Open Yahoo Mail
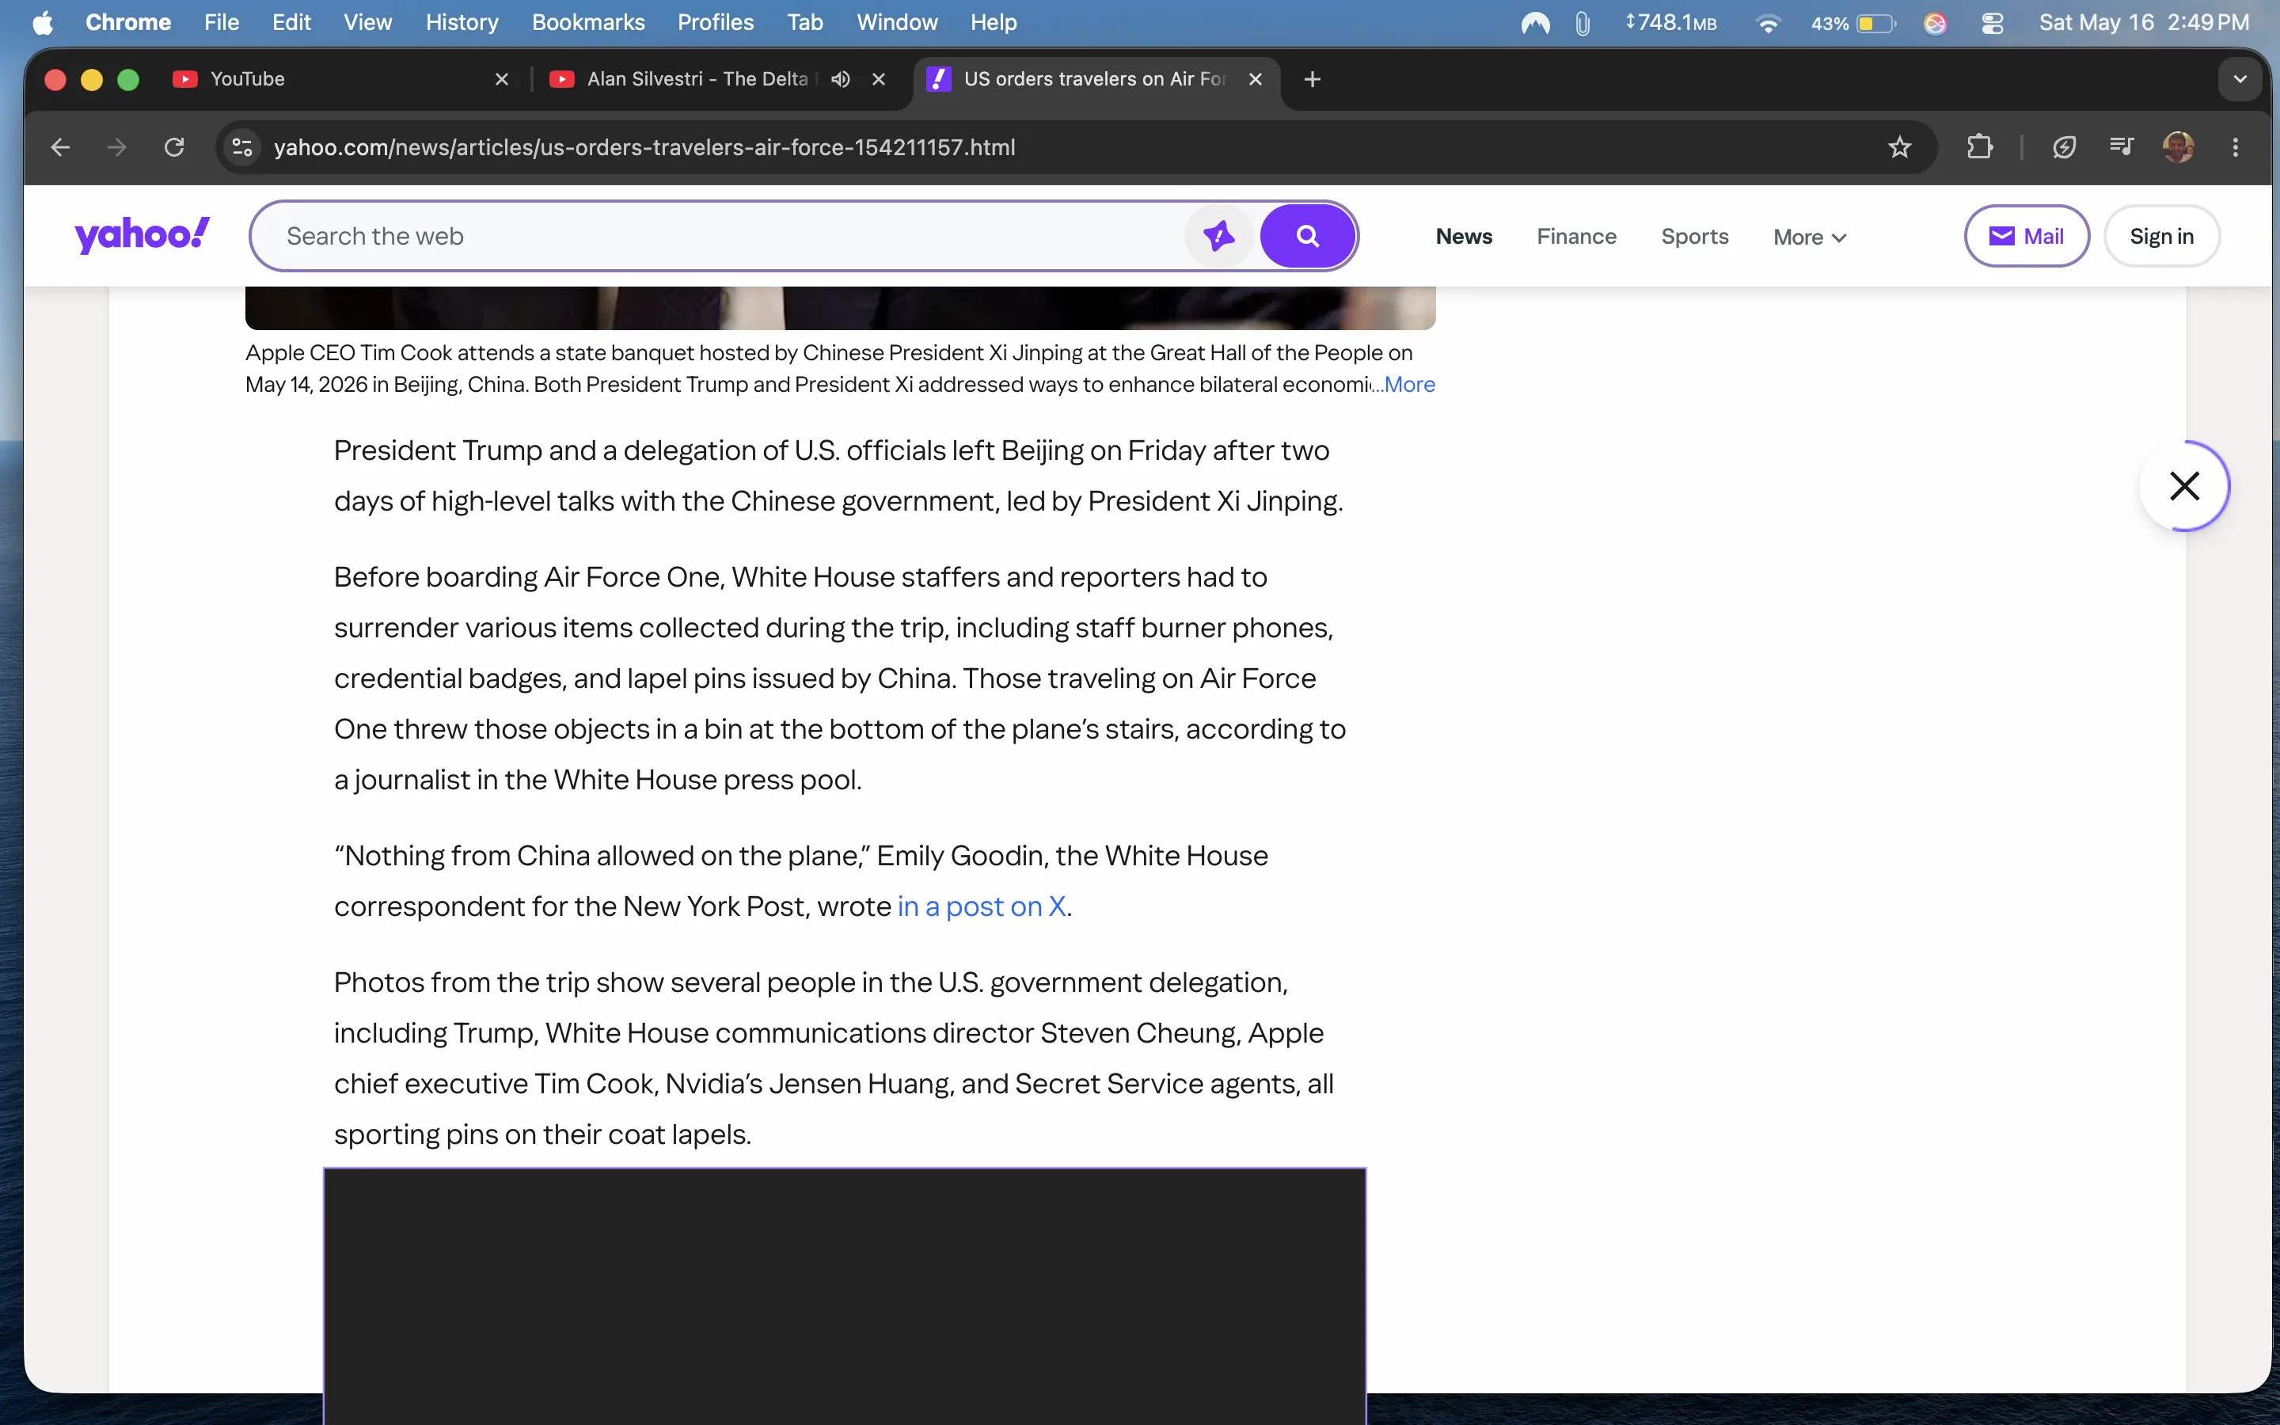The width and height of the screenshot is (2280, 1425). (x=2027, y=236)
